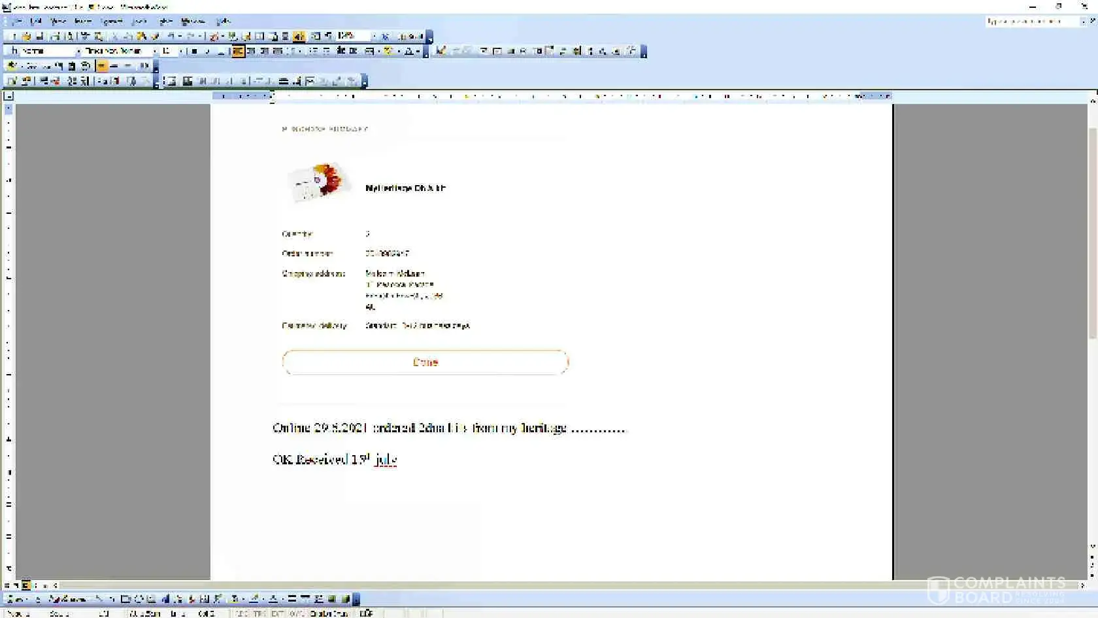This screenshot has height=618, width=1098.
Task: Toggle the highlighted Align Left button
Action: [x=238, y=51]
